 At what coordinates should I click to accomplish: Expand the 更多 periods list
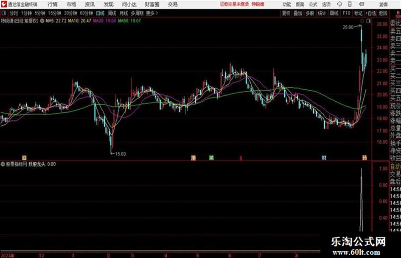(x=152, y=13)
